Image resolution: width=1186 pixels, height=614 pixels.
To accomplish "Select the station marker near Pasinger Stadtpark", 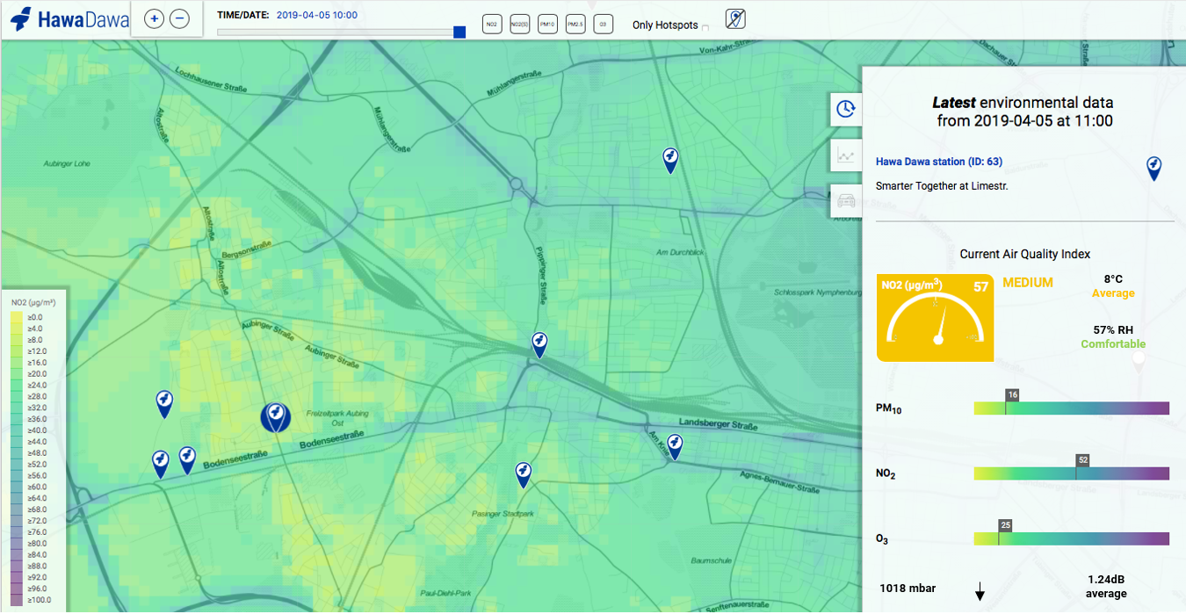I will (x=524, y=473).
